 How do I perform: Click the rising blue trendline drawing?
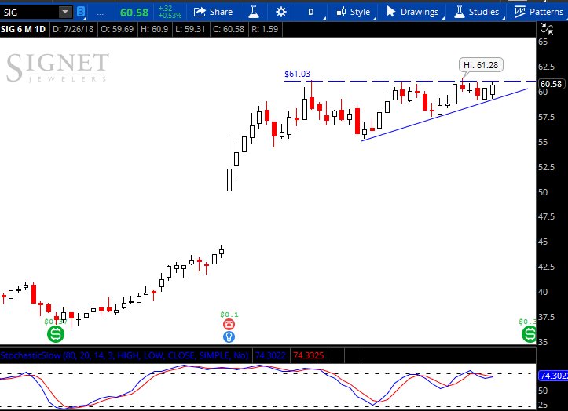[x=445, y=115]
